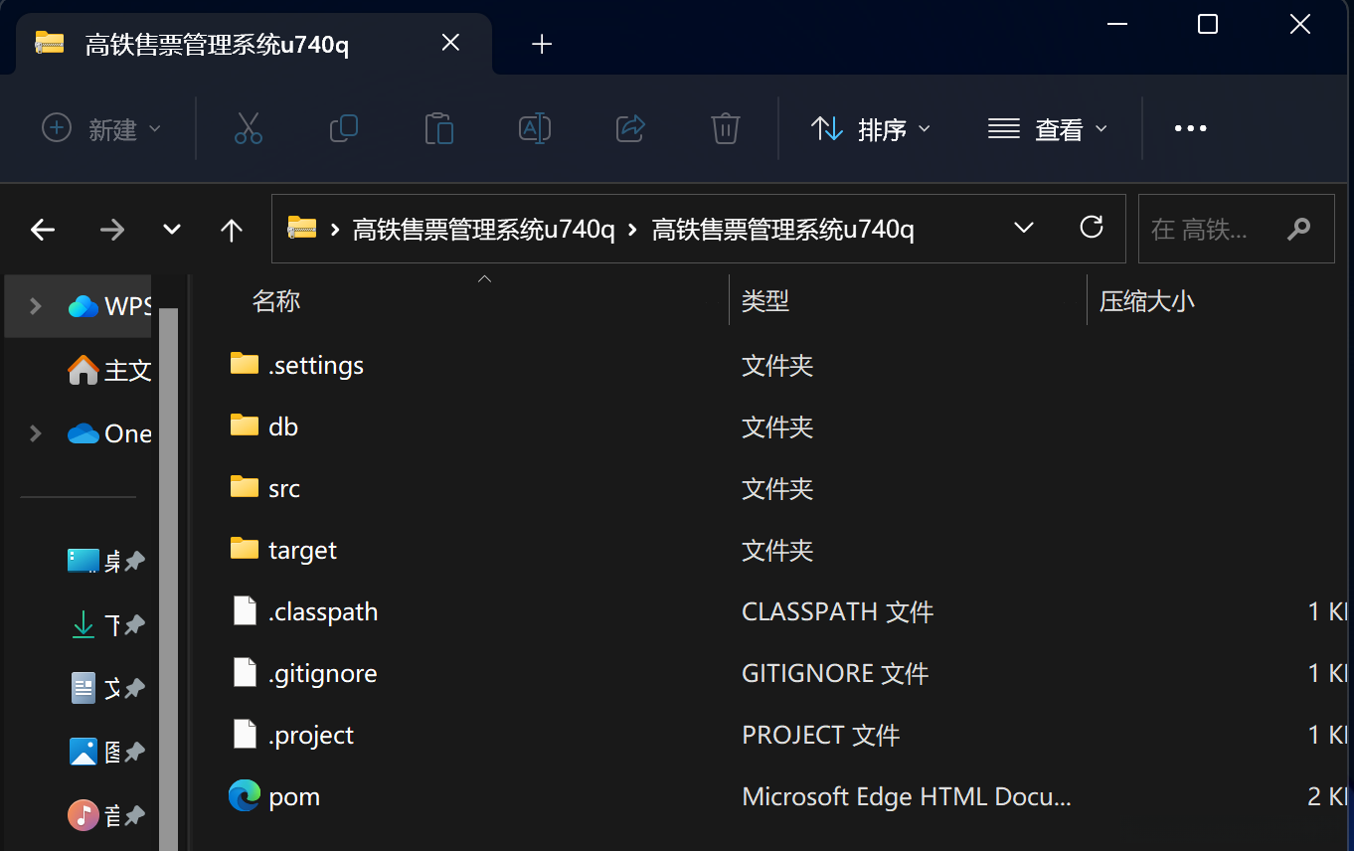Expand the address bar history chevron

click(1023, 229)
